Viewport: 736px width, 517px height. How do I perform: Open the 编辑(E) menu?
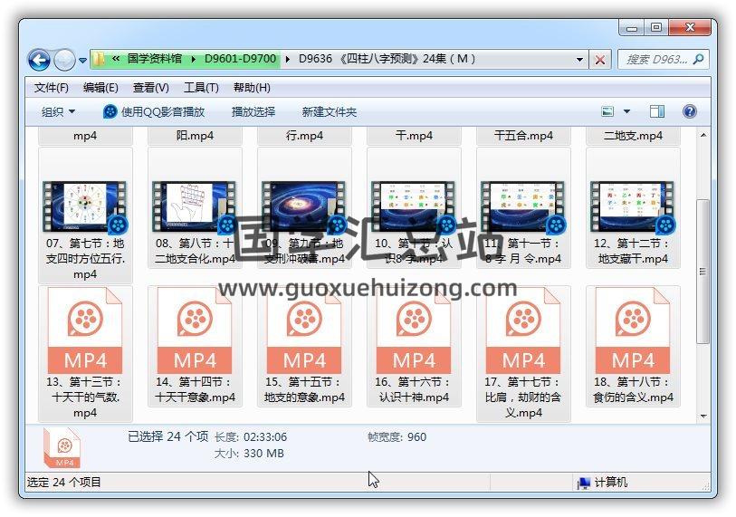click(x=100, y=87)
